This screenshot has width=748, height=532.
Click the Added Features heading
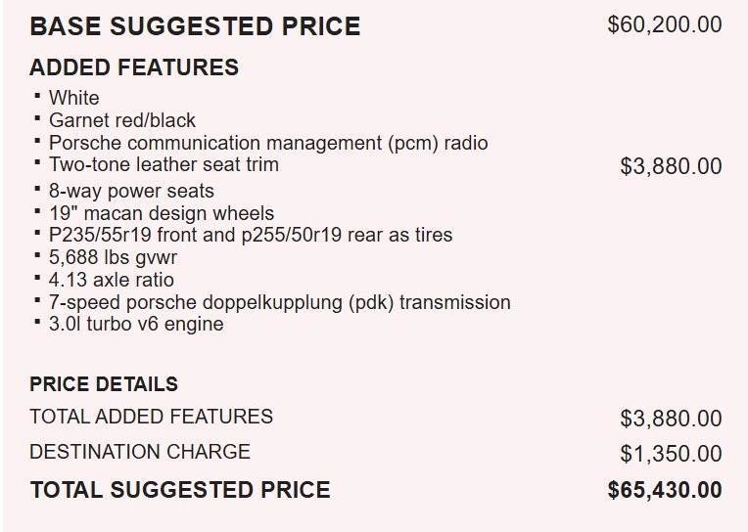(134, 67)
